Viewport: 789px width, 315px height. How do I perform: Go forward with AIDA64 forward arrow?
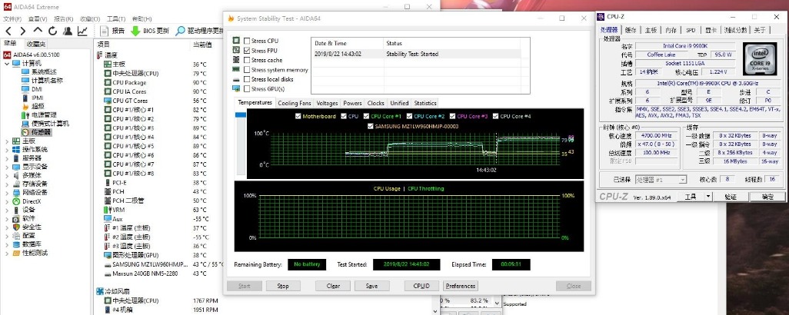click(23, 31)
